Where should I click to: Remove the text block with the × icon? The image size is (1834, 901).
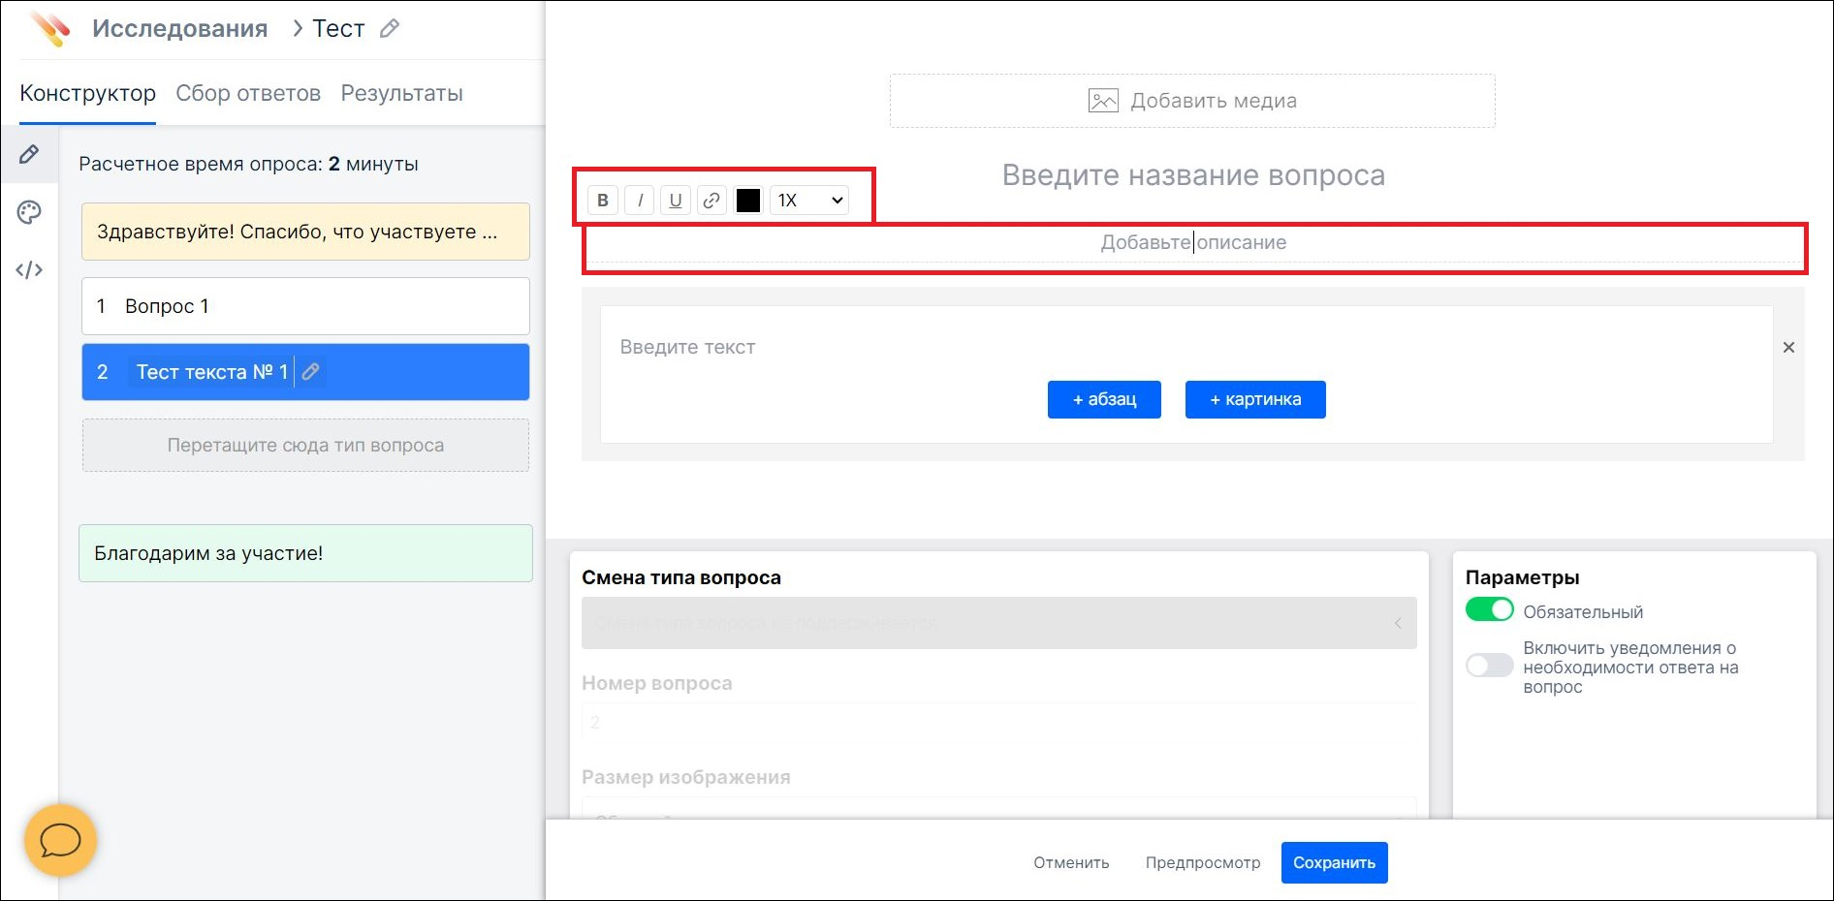1788,347
